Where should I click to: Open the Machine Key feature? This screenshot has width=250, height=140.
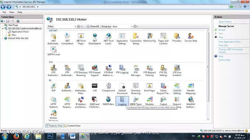click(150, 37)
